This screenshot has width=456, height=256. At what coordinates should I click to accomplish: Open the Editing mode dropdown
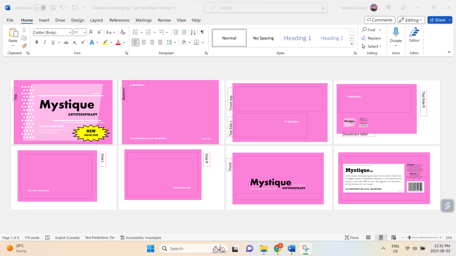pyautogui.click(x=411, y=20)
